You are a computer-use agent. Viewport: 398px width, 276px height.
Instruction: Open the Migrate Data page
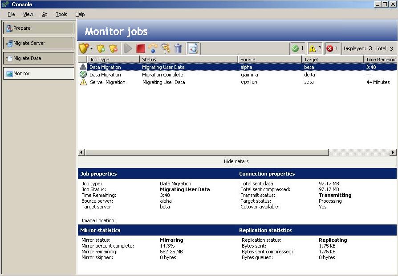(39, 58)
